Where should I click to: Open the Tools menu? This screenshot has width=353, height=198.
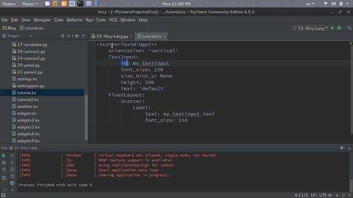coord(101,20)
